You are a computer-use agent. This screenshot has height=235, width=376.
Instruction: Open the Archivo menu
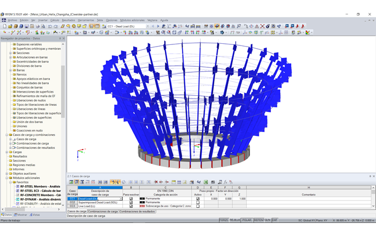point(13,20)
